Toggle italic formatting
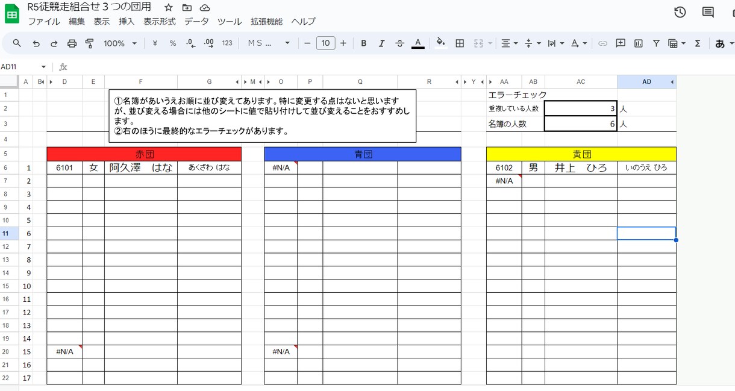 [381, 43]
